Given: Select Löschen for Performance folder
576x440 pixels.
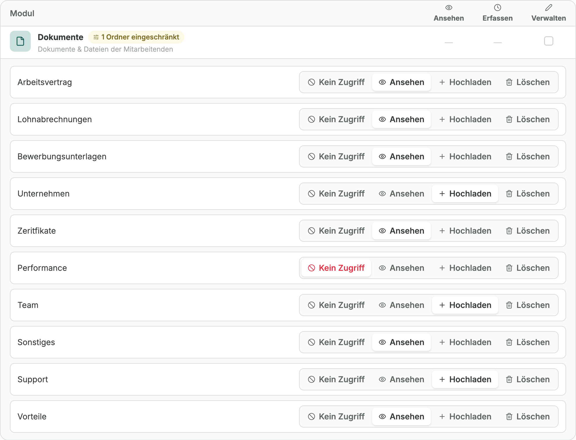Looking at the screenshot, I should tap(528, 268).
